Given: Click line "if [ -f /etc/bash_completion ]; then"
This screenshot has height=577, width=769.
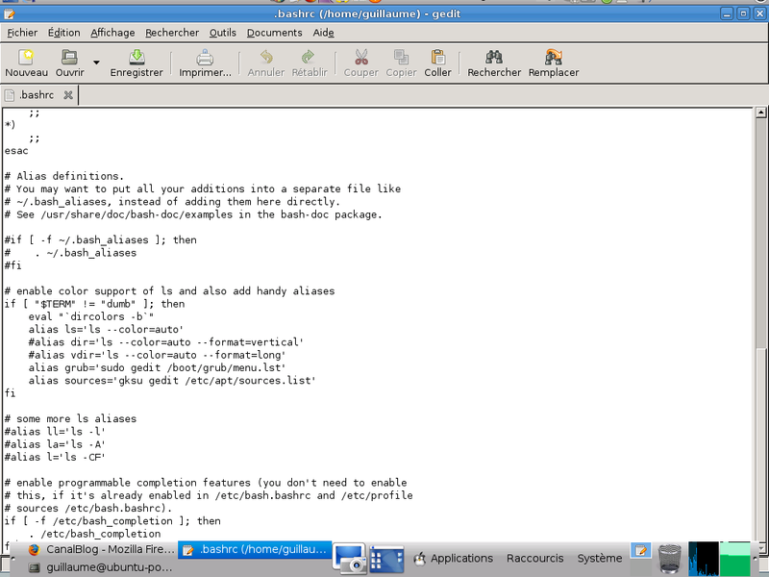Looking at the screenshot, I should (x=112, y=521).
